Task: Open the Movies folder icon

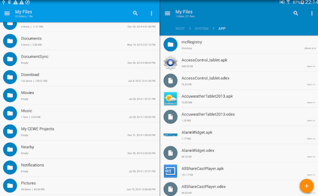Action: 10,95
